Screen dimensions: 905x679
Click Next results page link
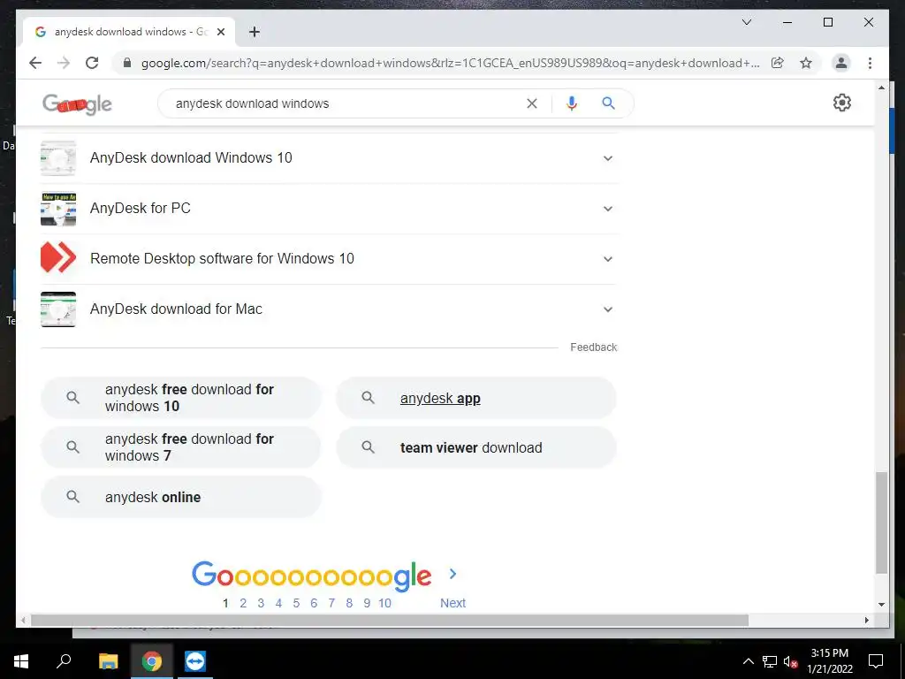coord(452,603)
